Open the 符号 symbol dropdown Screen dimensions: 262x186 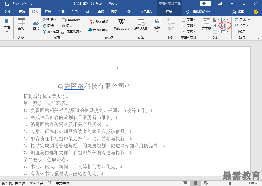(x=242, y=26)
